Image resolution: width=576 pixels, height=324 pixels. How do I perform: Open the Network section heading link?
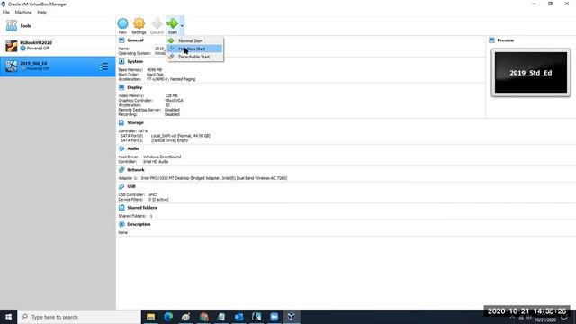tap(136, 170)
